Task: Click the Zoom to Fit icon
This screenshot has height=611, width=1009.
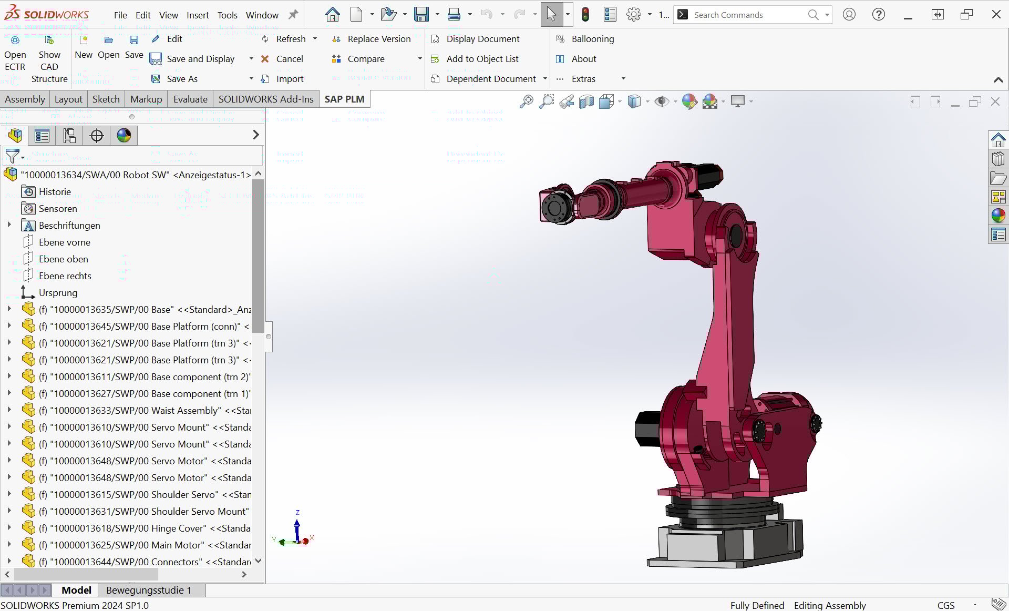Action: [526, 101]
